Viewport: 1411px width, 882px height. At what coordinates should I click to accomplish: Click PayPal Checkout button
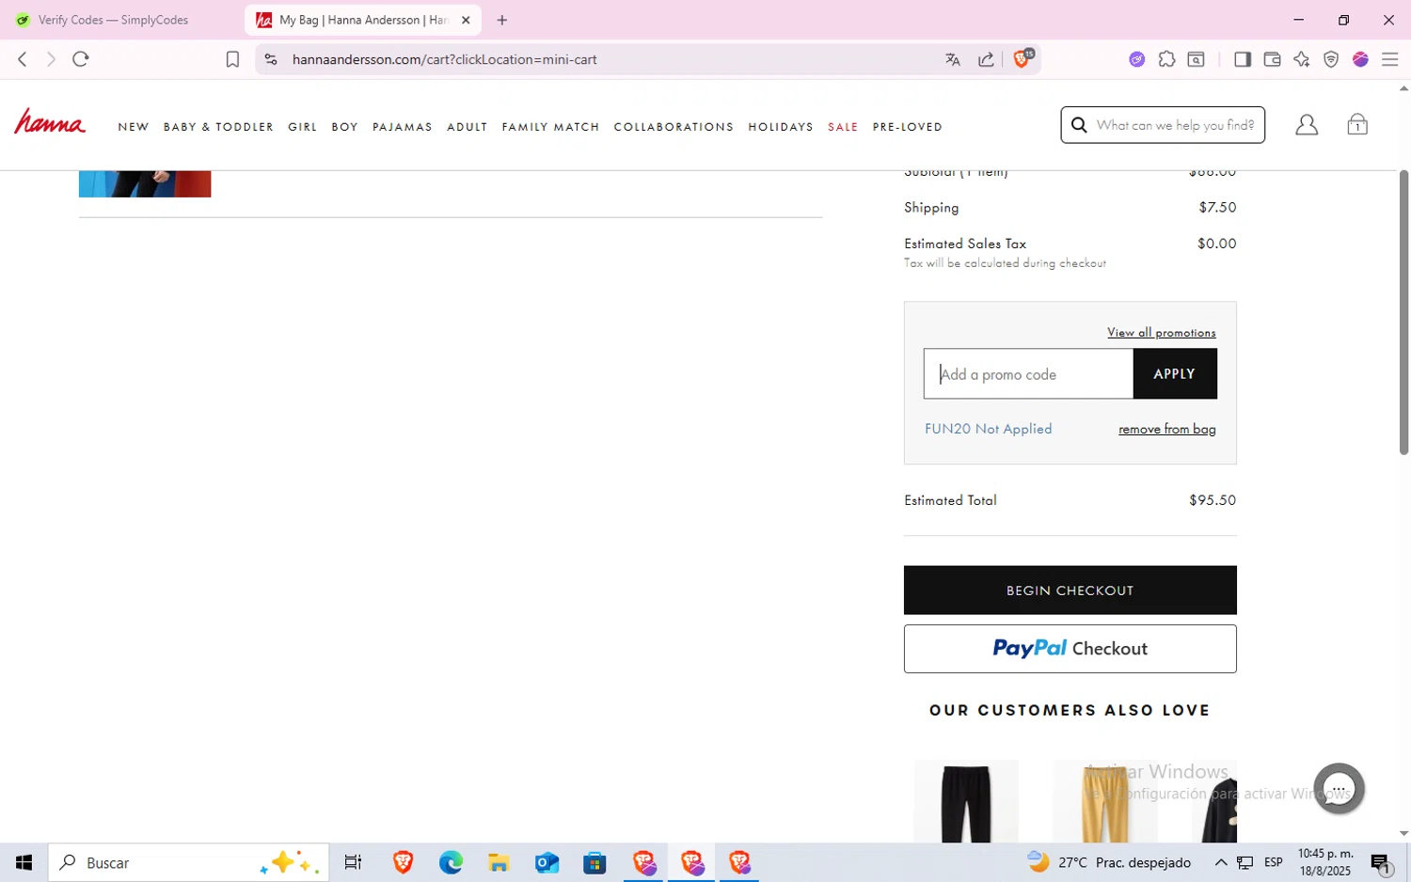[1070, 649]
